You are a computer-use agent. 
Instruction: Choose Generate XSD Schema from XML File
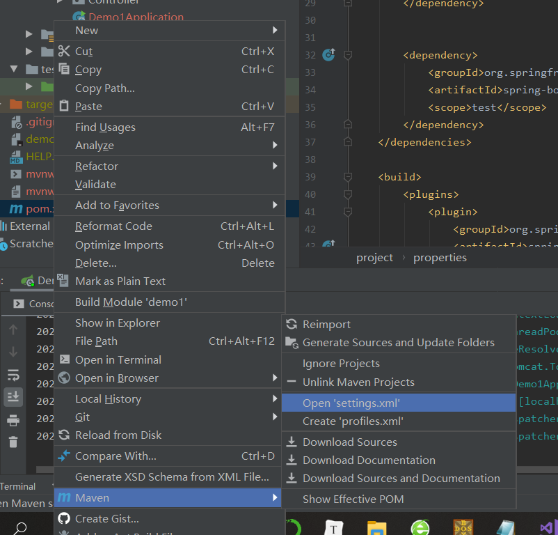click(x=169, y=476)
